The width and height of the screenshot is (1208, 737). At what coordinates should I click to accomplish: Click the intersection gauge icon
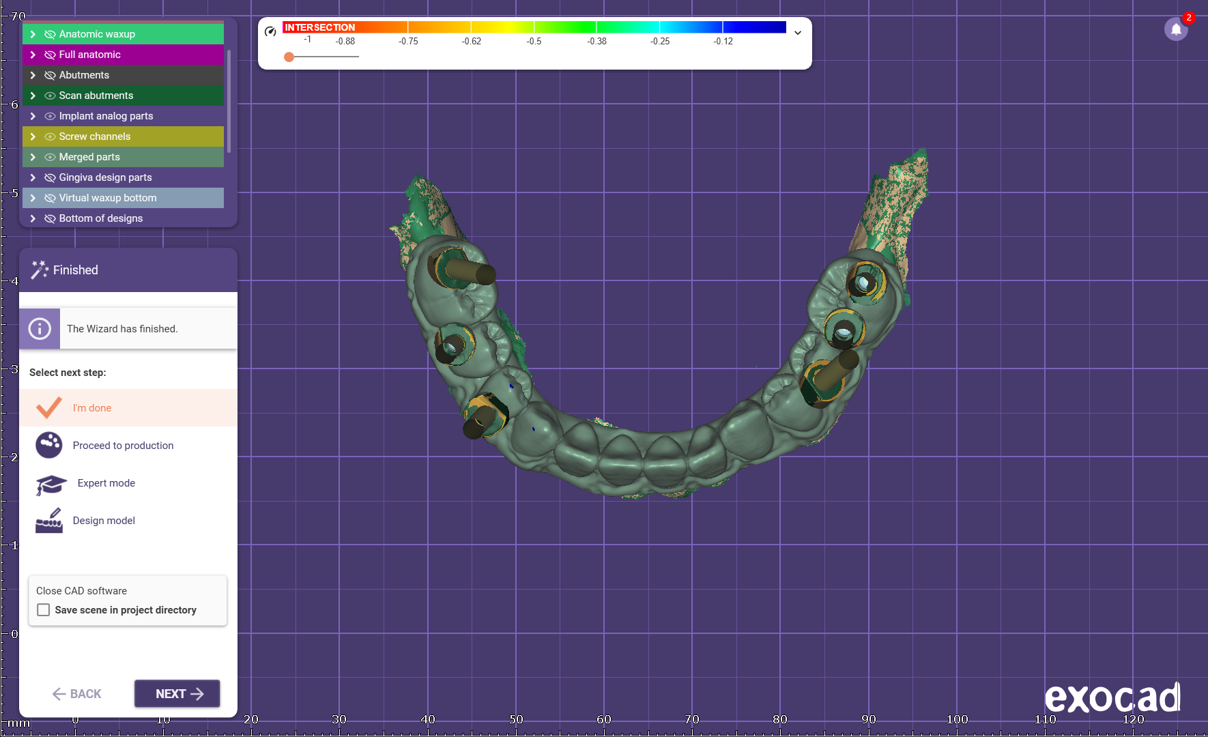pyautogui.click(x=270, y=31)
